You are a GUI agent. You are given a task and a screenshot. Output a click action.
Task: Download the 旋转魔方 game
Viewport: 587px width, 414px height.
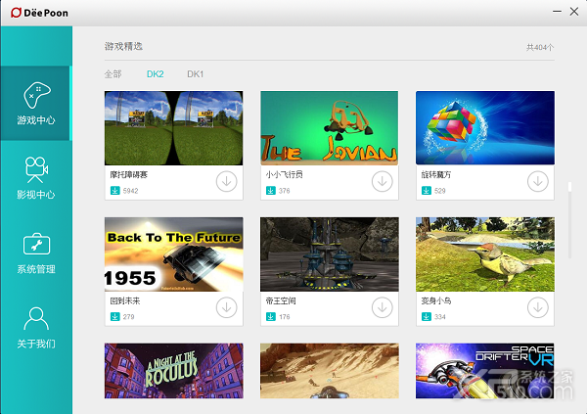[x=538, y=181]
